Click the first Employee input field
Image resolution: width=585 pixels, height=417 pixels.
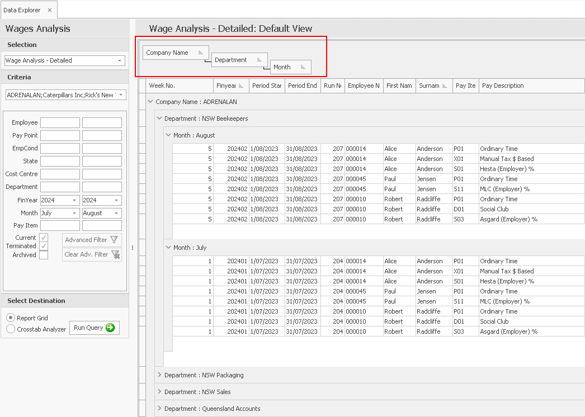pyautogui.click(x=60, y=123)
